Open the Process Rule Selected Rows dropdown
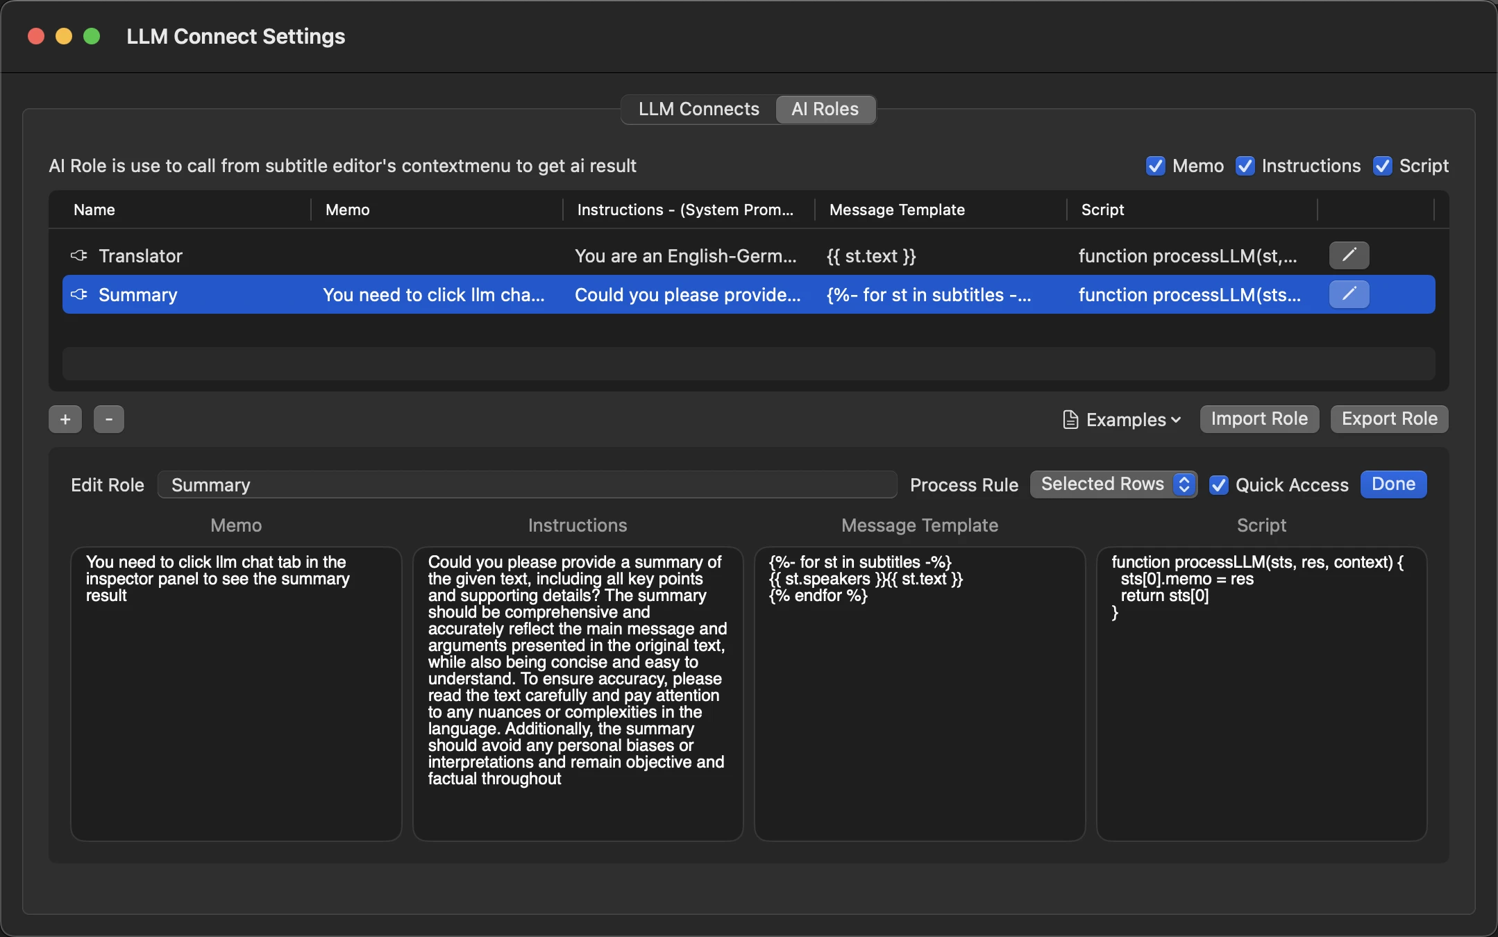 pos(1113,484)
